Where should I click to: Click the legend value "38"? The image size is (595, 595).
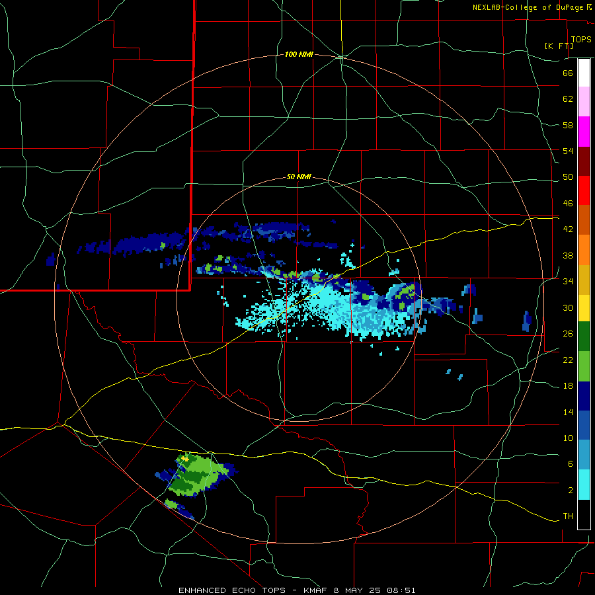click(x=568, y=255)
